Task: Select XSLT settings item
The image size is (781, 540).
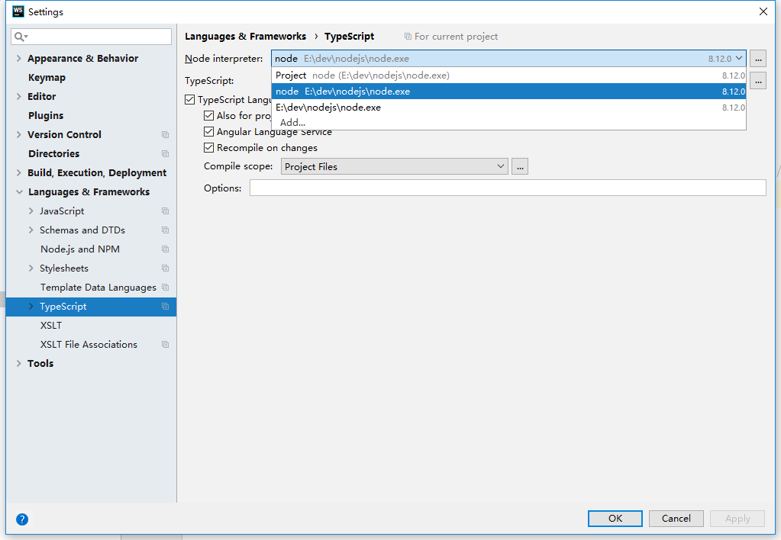Action: pos(51,326)
